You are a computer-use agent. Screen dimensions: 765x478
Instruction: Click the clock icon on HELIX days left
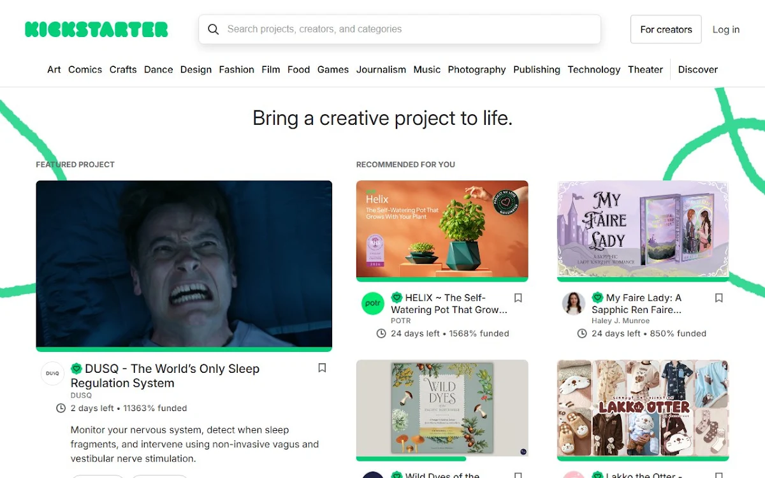381,333
